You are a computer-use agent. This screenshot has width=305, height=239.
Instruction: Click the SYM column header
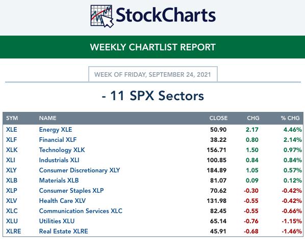click(12, 118)
